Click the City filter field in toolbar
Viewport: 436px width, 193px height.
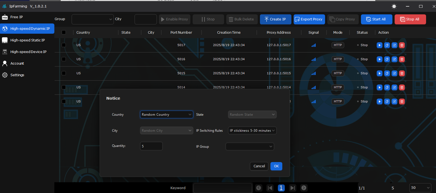pyautogui.click(x=146, y=19)
